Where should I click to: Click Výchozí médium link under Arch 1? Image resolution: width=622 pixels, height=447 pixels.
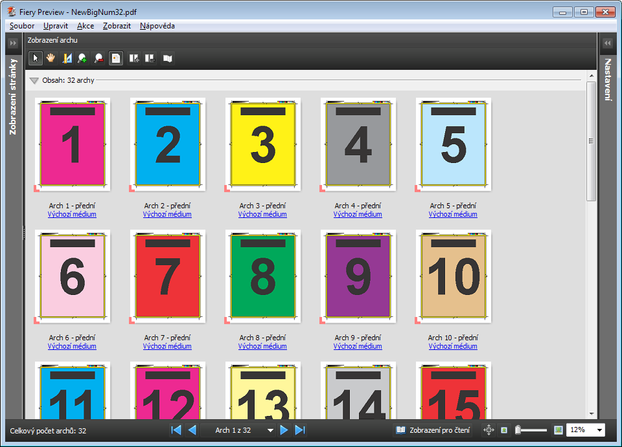coord(72,214)
